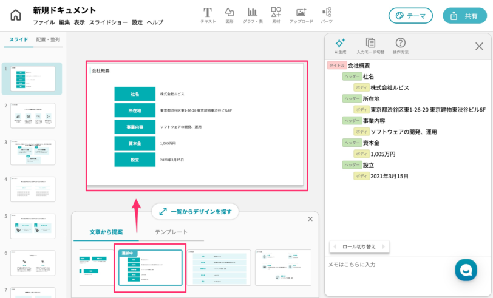The height and width of the screenshot is (298, 493).
Task: Switch to the 文章から提案 tab
Action: pyautogui.click(x=106, y=232)
